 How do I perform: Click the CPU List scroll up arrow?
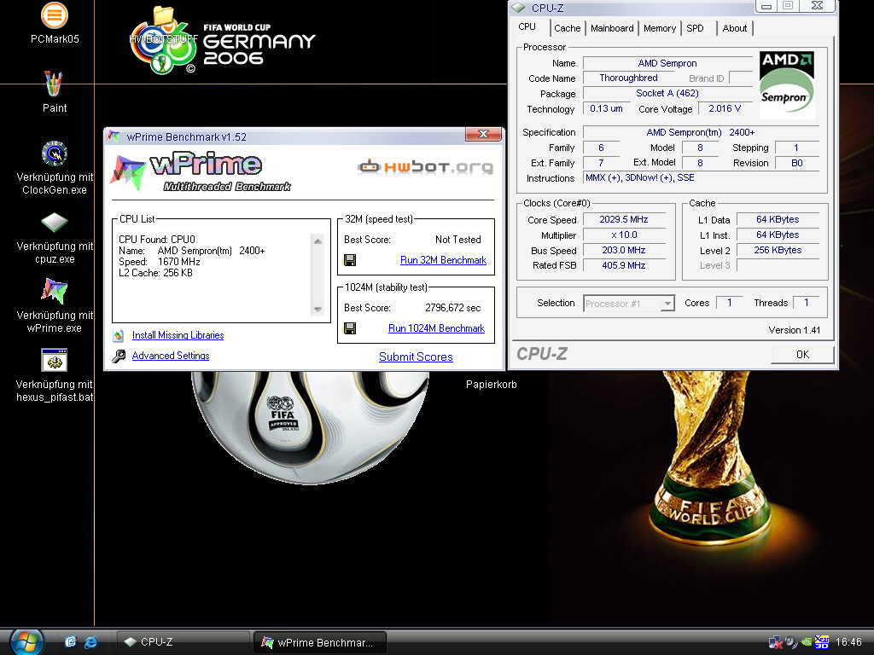point(318,241)
